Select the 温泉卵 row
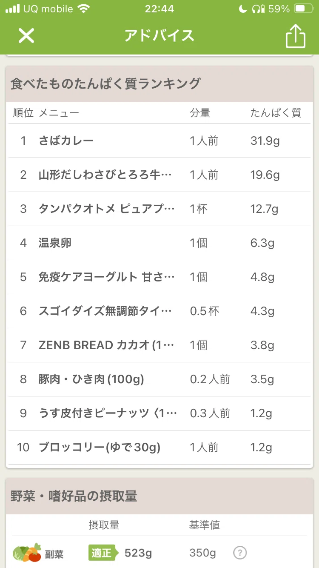This screenshot has height=568, width=319. click(158, 243)
